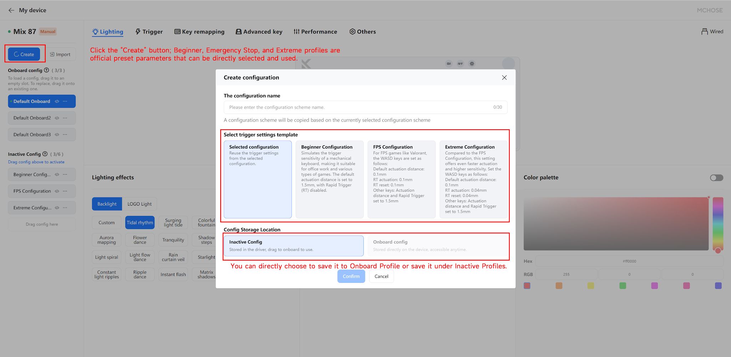Choose the Tidal rhythm lighting effect
The width and height of the screenshot is (731, 357).
point(140,223)
